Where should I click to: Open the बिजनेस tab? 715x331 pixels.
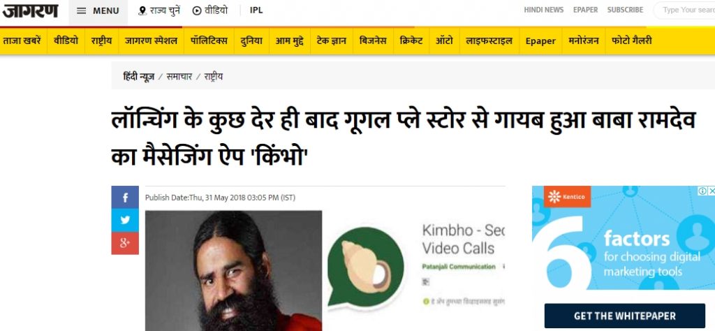(373, 41)
